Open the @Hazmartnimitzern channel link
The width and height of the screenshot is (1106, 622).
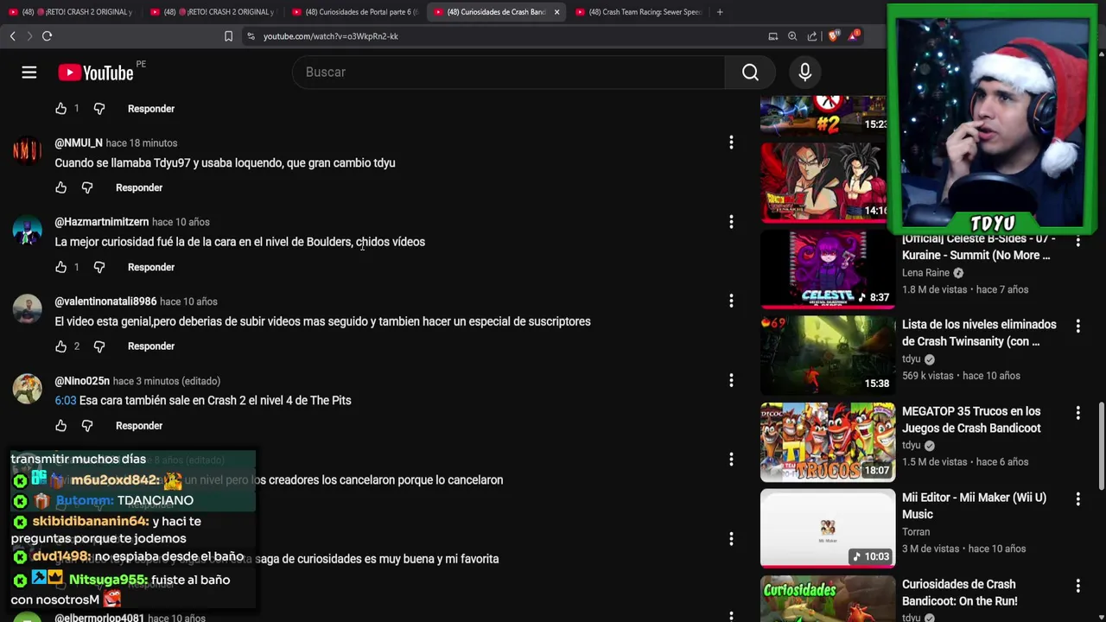click(x=102, y=222)
